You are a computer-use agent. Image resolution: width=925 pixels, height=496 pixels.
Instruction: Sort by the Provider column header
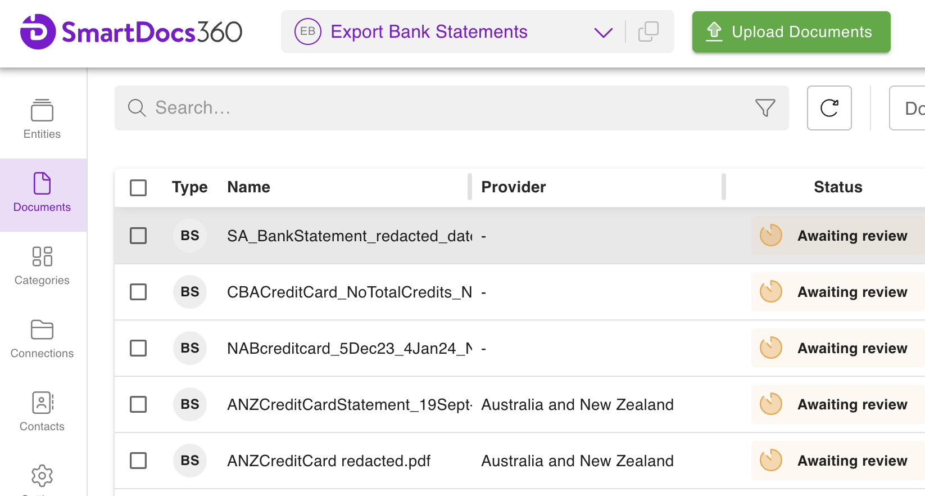513,187
